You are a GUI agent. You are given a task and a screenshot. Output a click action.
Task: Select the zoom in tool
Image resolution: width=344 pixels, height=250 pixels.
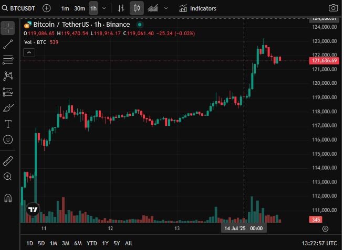pos(8,177)
